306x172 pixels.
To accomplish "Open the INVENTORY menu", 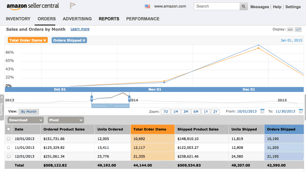I will [x=18, y=19].
